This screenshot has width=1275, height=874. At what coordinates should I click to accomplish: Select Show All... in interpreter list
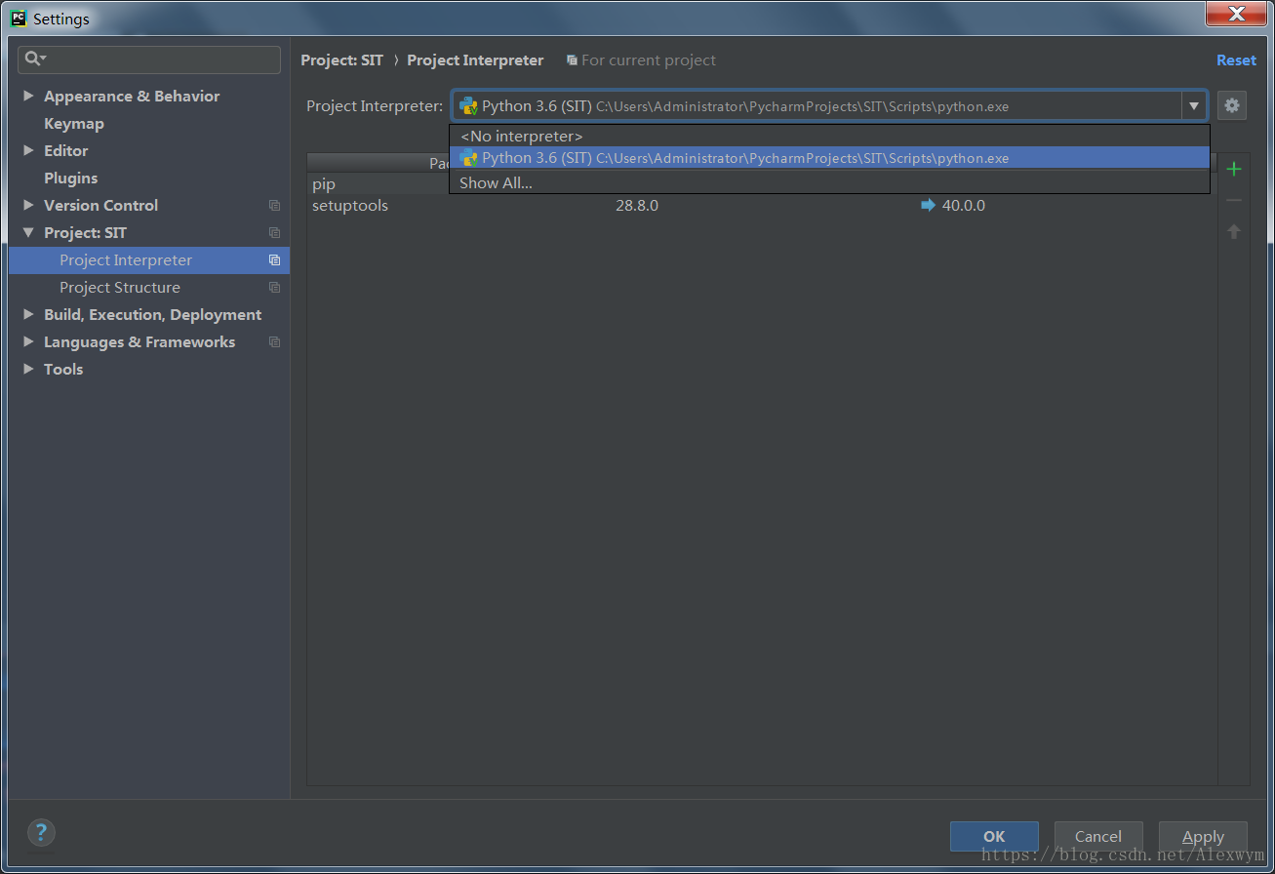(x=829, y=182)
